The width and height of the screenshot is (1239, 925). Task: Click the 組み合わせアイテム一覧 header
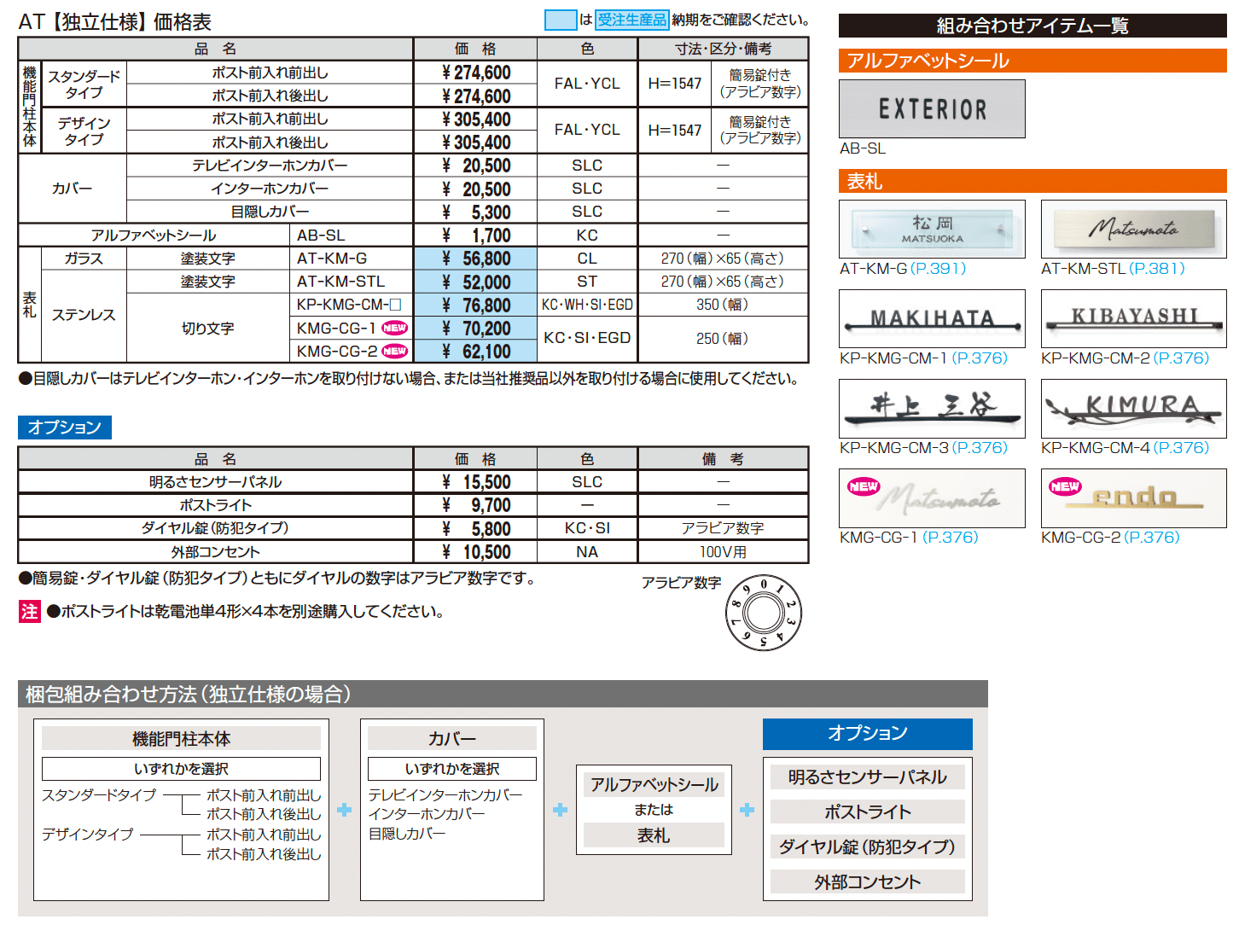[x=1032, y=26]
